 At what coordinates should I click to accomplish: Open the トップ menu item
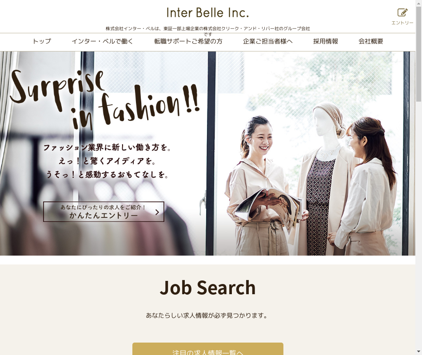[x=42, y=41]
